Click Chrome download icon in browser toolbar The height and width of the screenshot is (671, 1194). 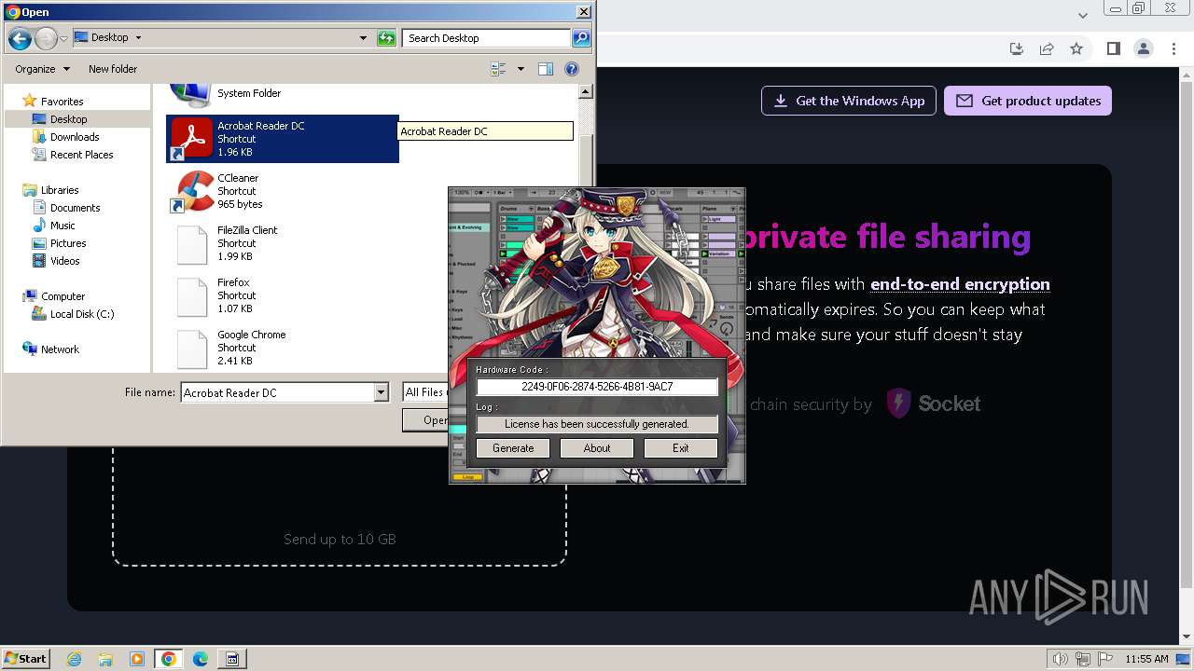point(1017,48)
